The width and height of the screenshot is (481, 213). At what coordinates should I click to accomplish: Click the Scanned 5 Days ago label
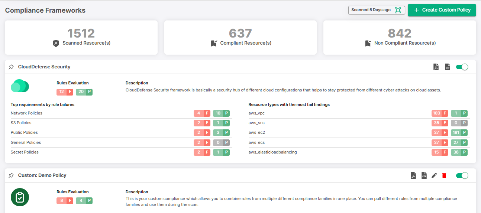371,10
